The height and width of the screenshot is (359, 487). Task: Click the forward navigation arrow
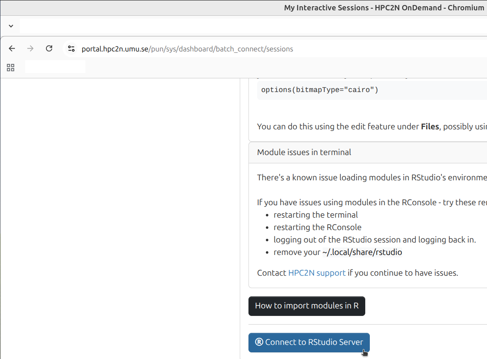(x=30, y=49)
